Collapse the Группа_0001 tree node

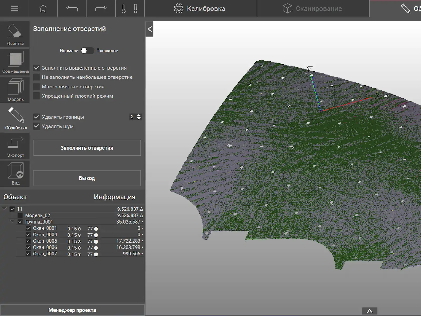[x=12, y=221]
